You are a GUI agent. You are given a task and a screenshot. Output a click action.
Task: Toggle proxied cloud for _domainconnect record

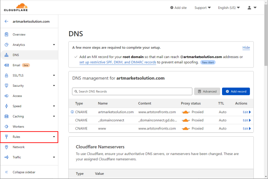(x=186, y=120)
